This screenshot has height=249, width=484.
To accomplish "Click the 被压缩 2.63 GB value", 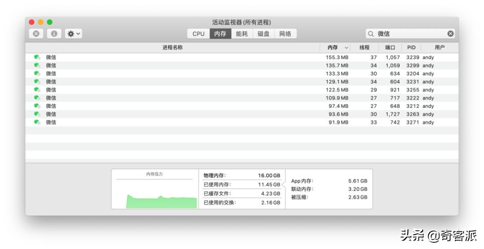I will click(x=358, y=197).
